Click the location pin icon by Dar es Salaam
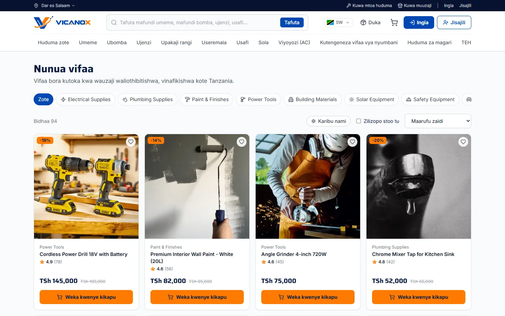The height and width of the screenshot is (316, 505). coord(36,6)
